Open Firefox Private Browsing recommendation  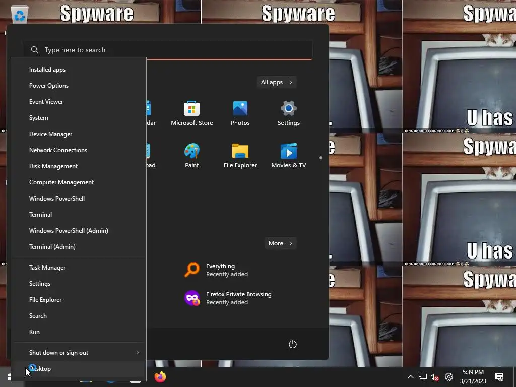coord(227,298)
